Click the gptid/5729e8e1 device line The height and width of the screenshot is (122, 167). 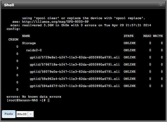[75, 57]
